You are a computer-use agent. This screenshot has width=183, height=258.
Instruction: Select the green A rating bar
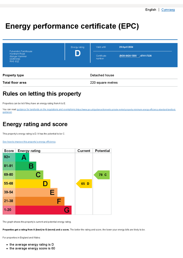[x=22, y=157]
